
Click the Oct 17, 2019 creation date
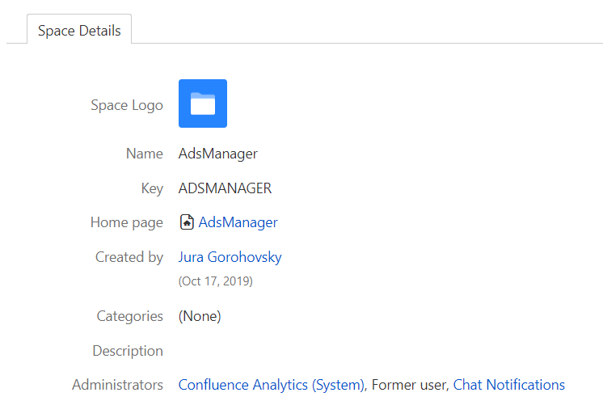(x=215, y=281)
